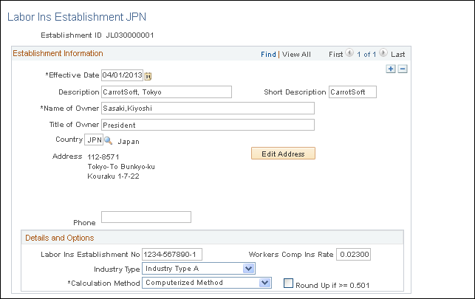Click the Last navigation link
Screen dimensions: 475x299
[397, 55]
